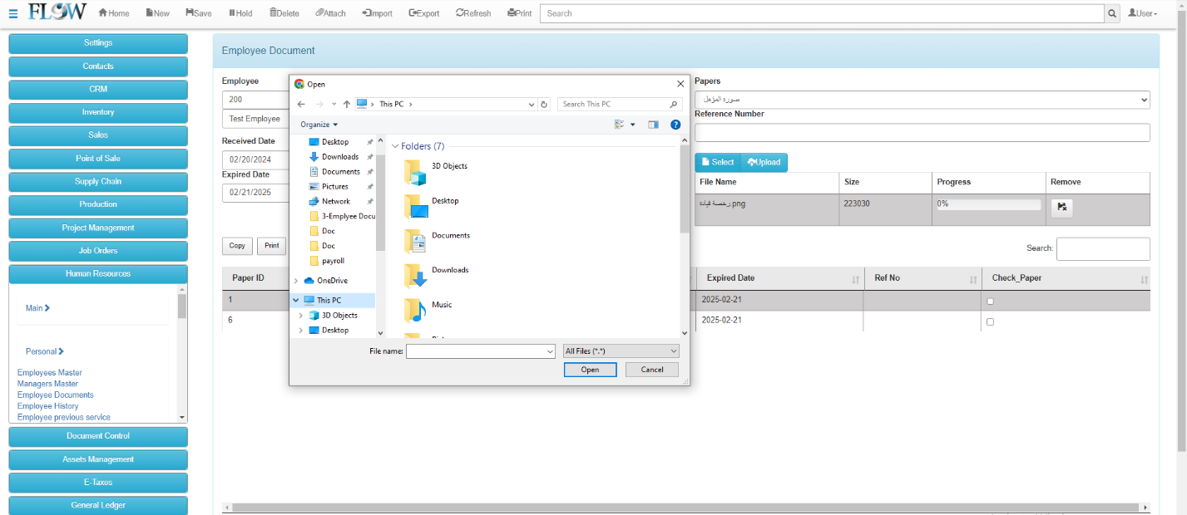
Task: Open the Human Resources menu section
Action: pos(98,274)
